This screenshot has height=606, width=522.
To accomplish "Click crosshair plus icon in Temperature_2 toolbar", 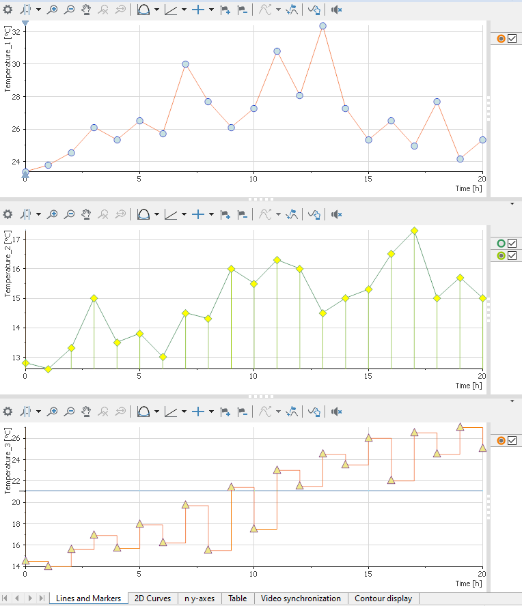I will tap(198, 214).
